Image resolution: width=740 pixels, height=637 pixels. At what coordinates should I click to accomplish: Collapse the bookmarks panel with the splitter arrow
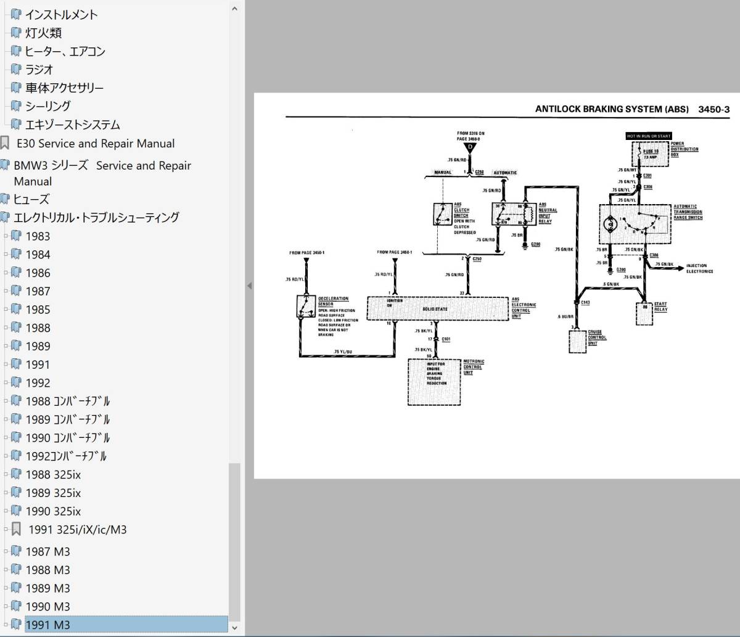coord(249,286)
